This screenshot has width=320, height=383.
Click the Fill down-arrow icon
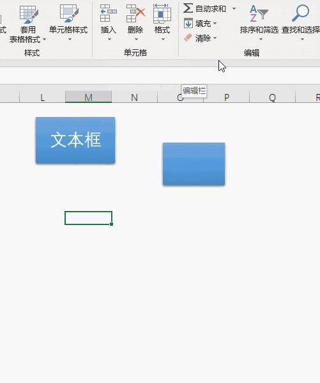[188, 23]
